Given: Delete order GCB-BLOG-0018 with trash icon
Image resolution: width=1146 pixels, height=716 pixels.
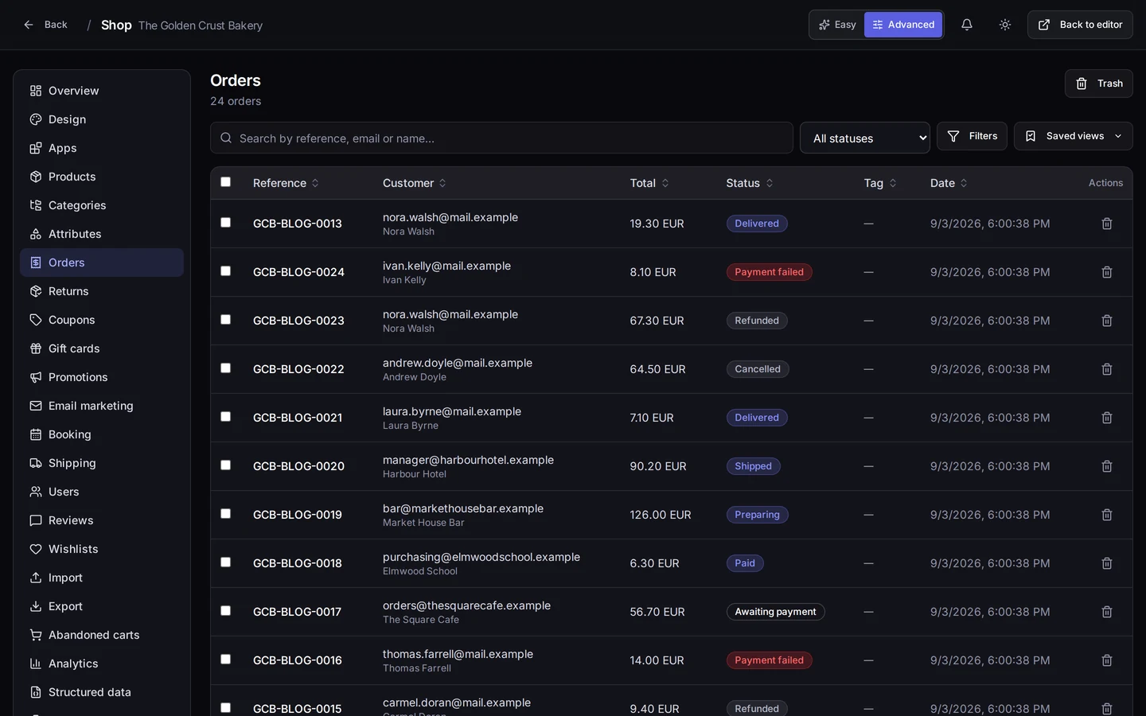Looking at the screenshot, I should coord(1107,563).
